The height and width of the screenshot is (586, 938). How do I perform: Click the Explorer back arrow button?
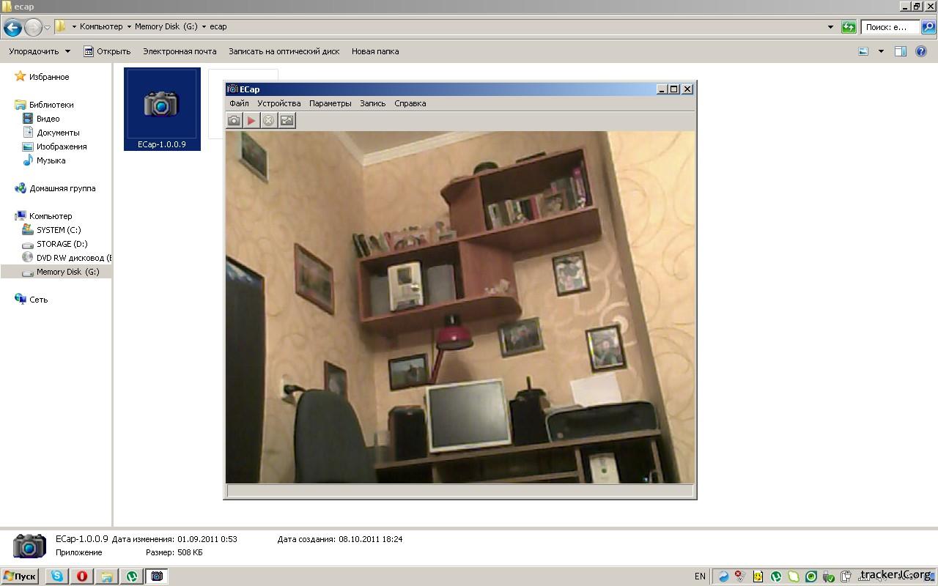pyautogui.click(x=12, y=28)
